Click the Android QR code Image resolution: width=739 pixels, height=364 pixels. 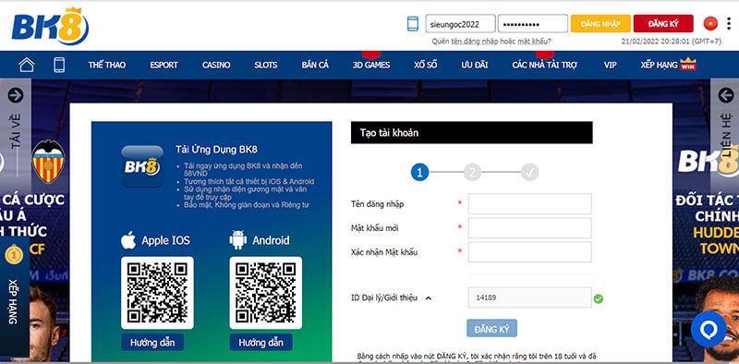pos(266,293)
